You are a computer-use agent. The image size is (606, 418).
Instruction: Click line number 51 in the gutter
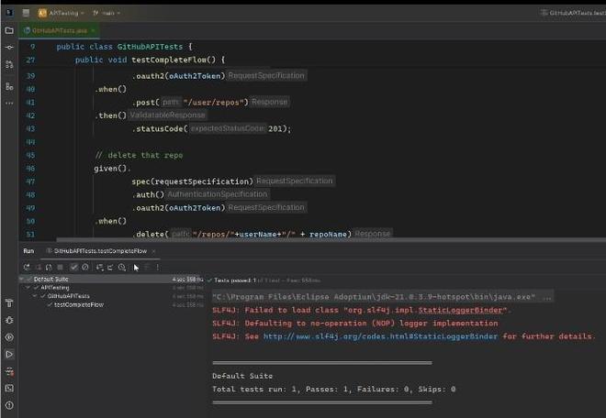(30, 235)
